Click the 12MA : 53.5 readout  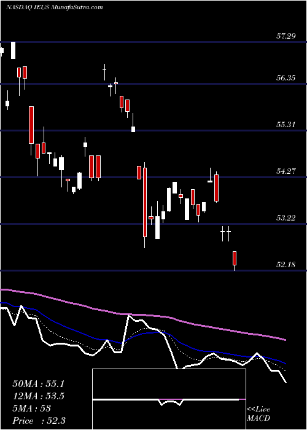pos(38,396)
